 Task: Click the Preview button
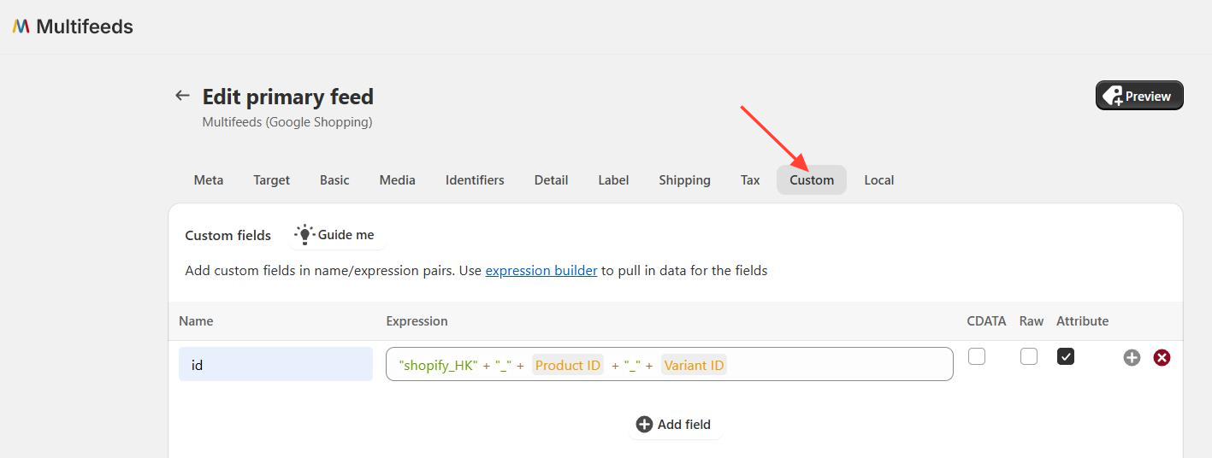(1139, 96)
